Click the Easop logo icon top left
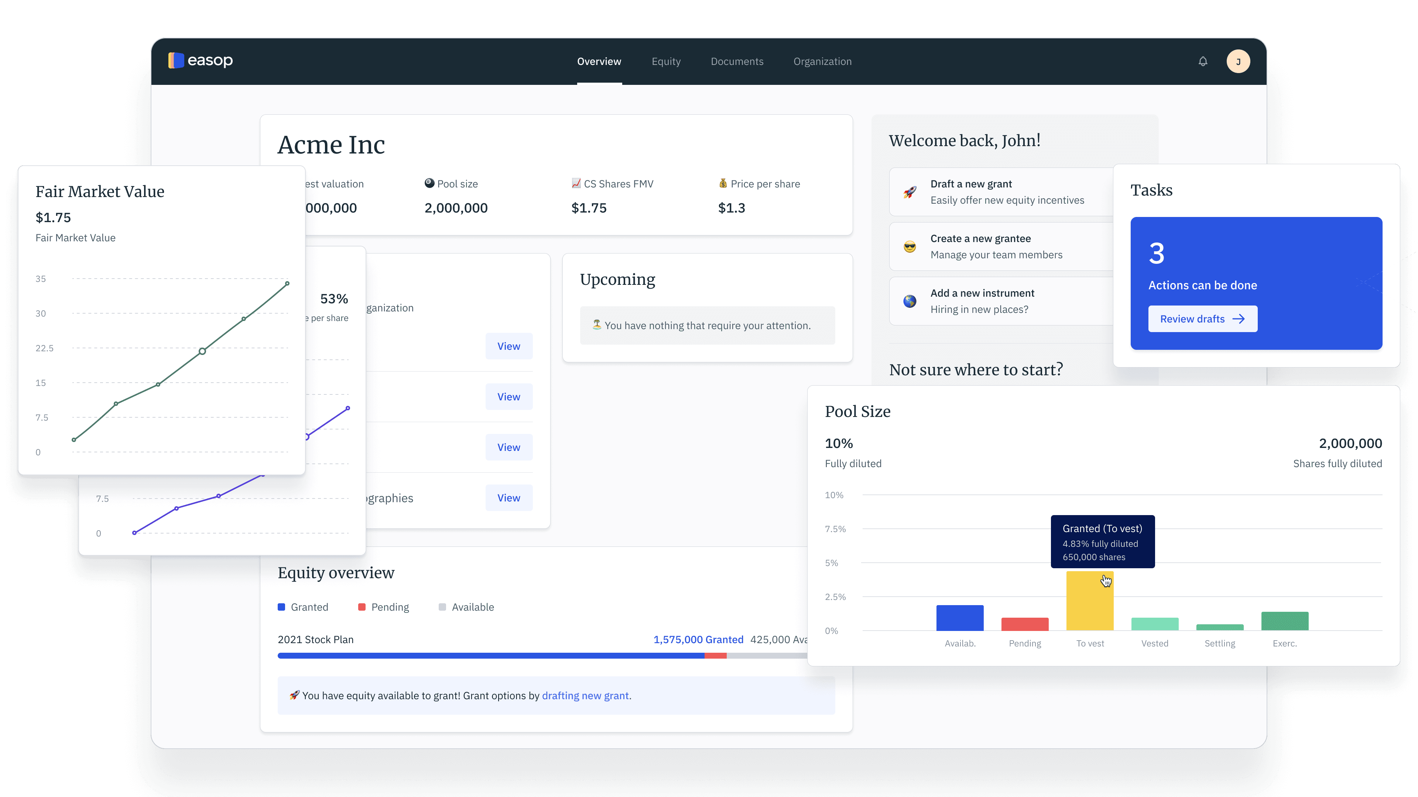Screen dimensions: 1418x797 (176, 61)
